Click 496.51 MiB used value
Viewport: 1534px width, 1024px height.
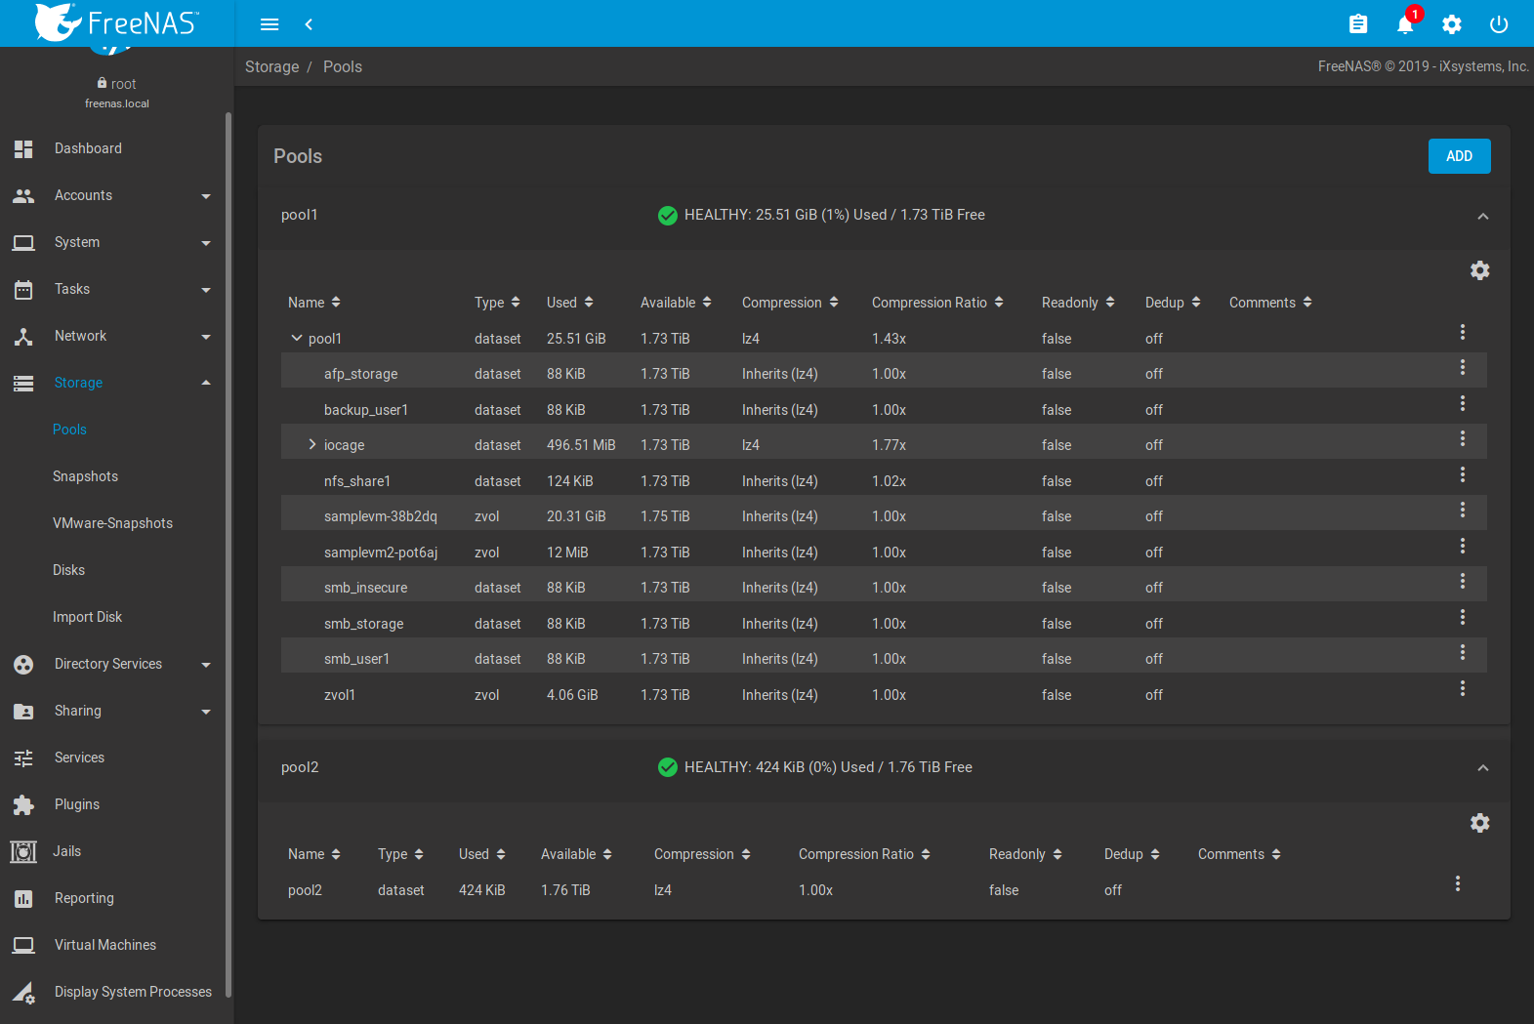pyautogui.click(x=581, y=445)
